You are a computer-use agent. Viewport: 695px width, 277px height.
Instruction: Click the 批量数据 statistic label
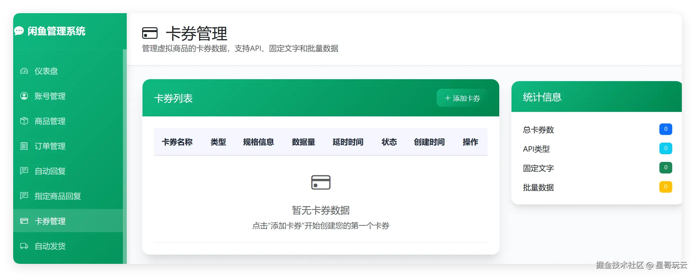[538, 188]
